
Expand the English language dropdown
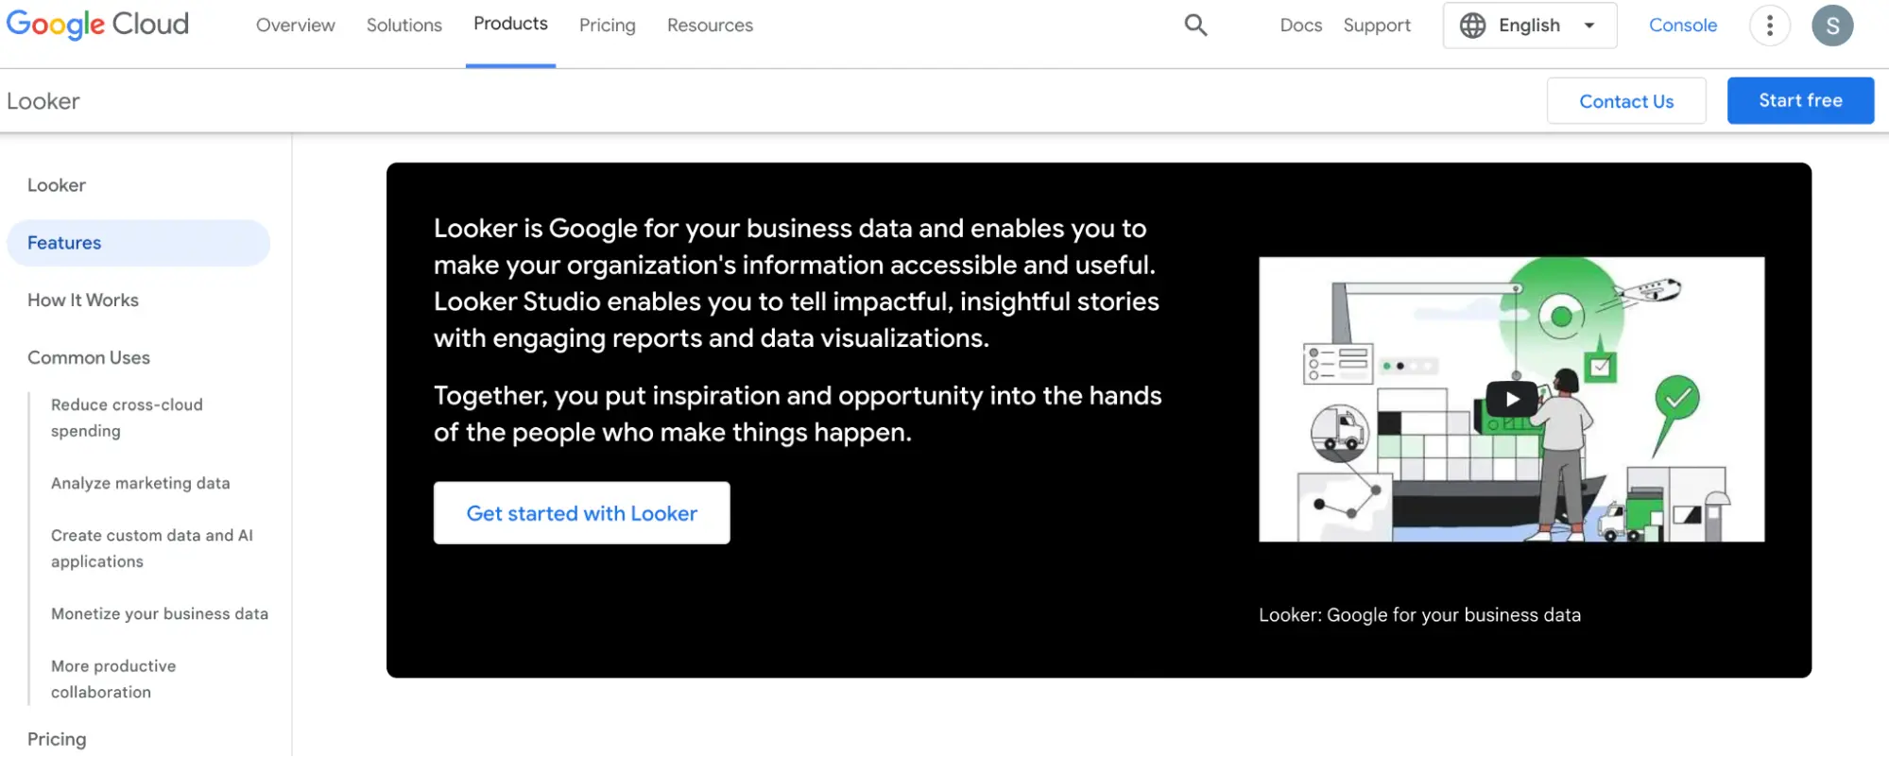coord(1529,26)
